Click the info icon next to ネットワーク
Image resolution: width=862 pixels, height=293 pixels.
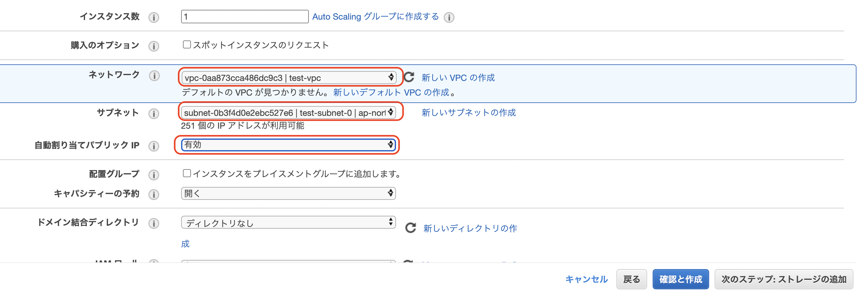tap(154, 76)
